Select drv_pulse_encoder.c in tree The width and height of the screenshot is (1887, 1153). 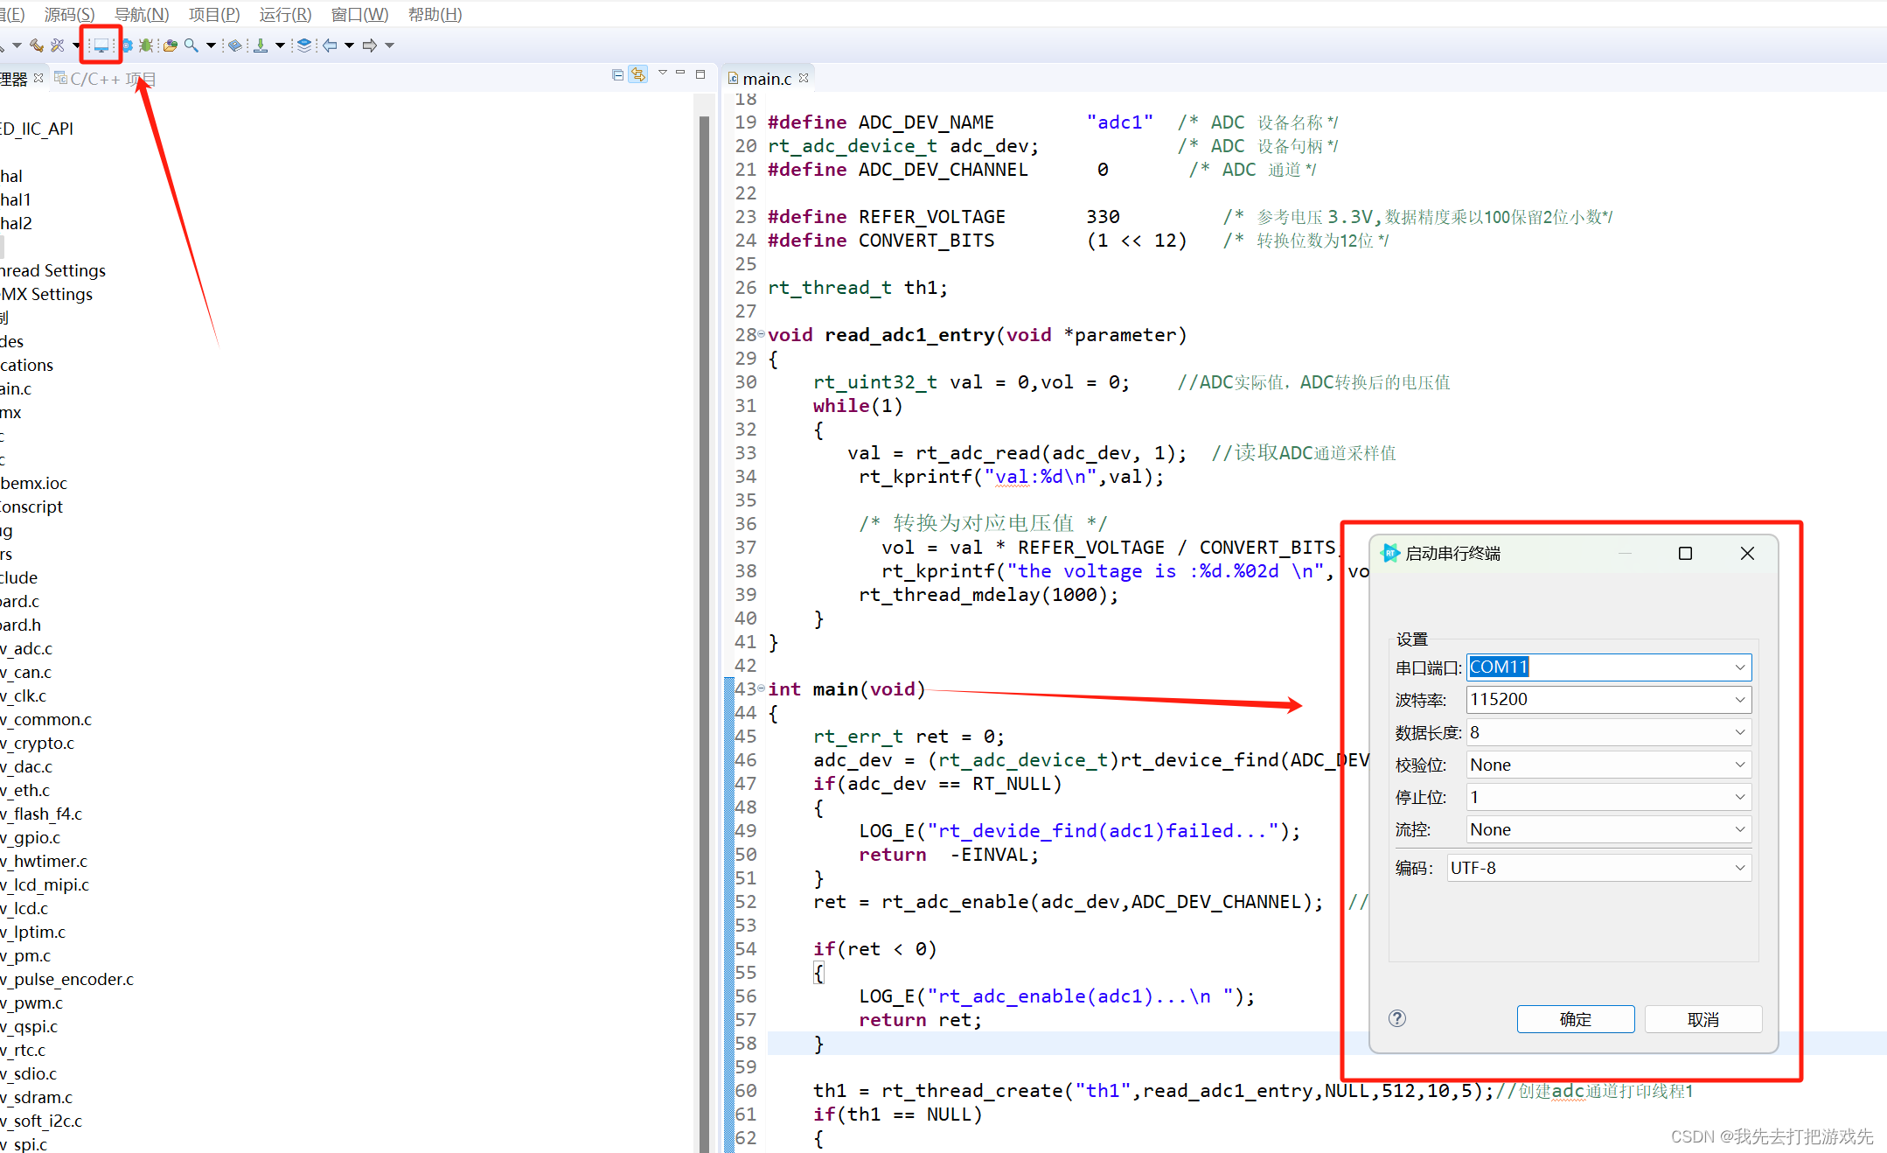(x=66, y=979)
